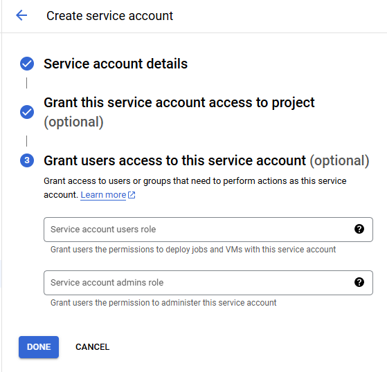The height and width of the screenshot is (372, 387).
Task: Click the (optional) label in step 3 heading
Action: 339,160
